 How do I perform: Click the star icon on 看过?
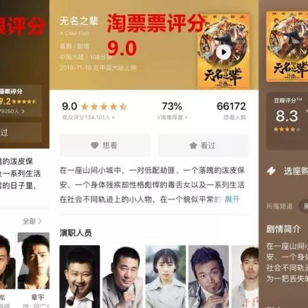point(193,146)
